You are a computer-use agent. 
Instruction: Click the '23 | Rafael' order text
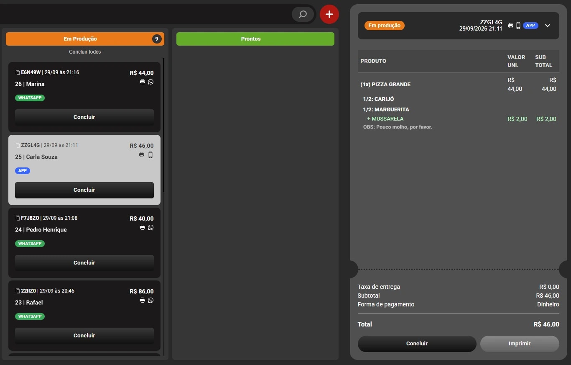[29, 303]
